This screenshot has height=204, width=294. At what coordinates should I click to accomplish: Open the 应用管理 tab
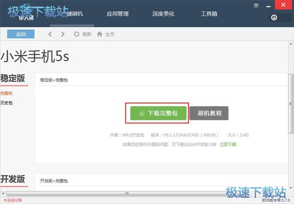point(118,14)
